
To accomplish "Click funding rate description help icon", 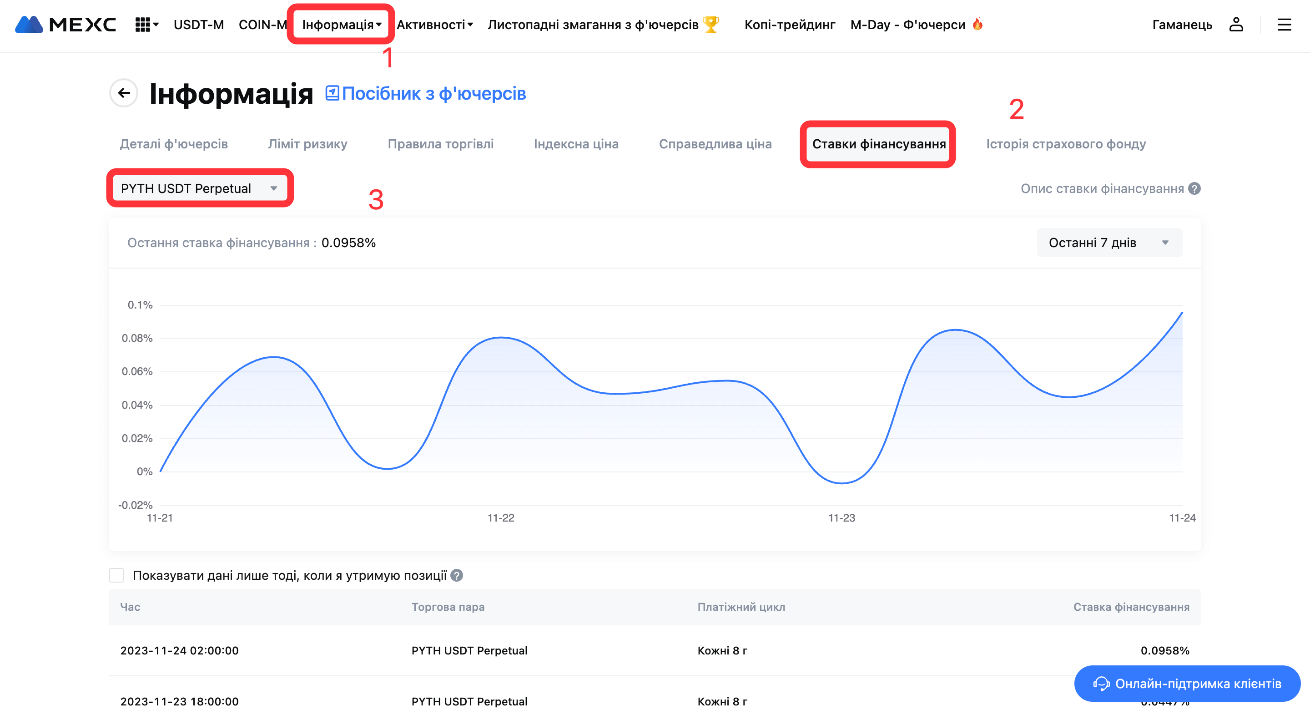I will tap(1194, 189).
